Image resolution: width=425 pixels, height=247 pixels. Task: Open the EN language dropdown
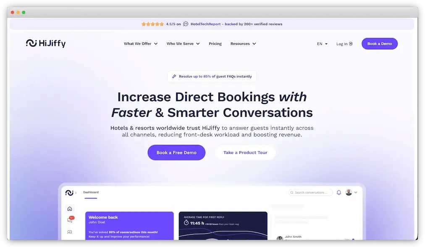coord(322,44)
